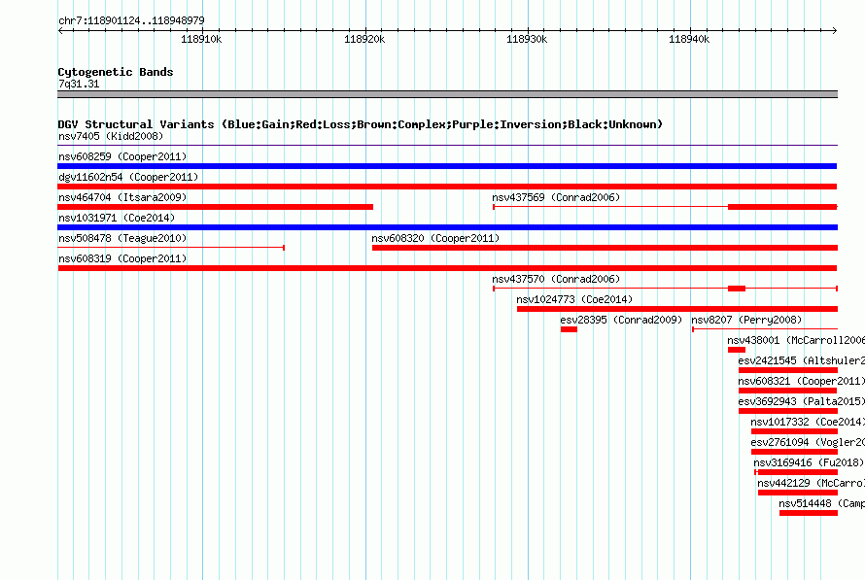The image size is (865, 580).
Task: Open the nsv438001 McCarroll variant label
Action: click(796, 340)
